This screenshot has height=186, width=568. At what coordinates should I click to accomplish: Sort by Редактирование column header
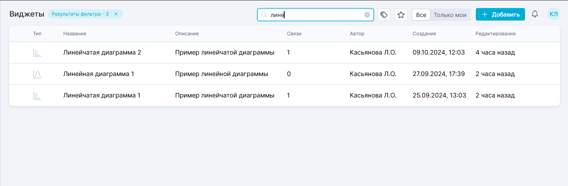495,34
